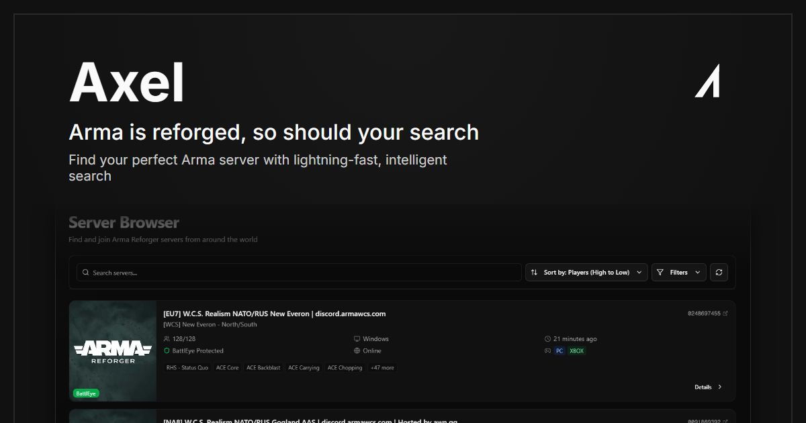This screenshot has width=806, height=423.
Task: Click the globe icon beside Online status
Action: pyautogui.click(x=356, y=350)
